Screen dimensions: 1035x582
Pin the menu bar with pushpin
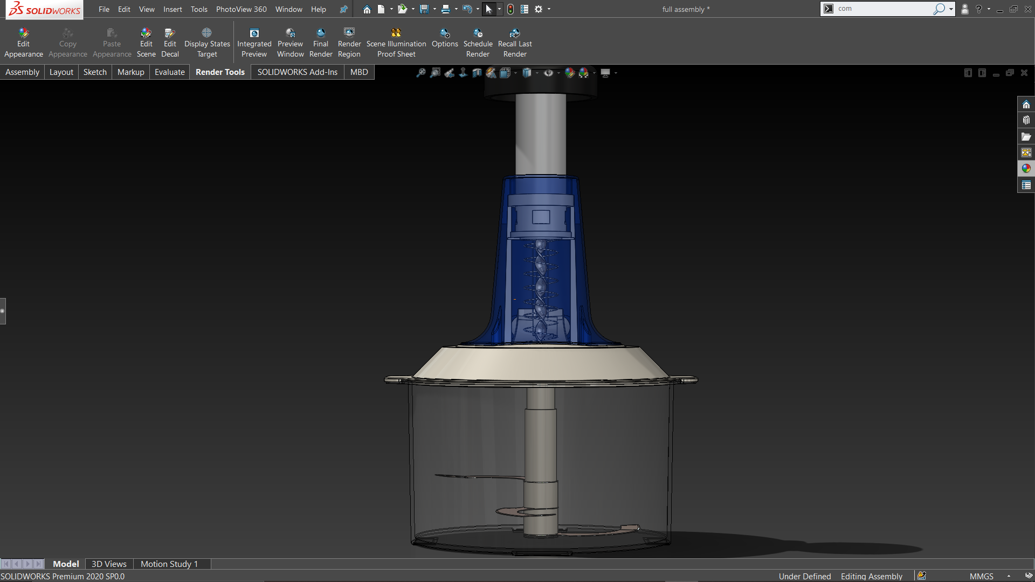coord(343,9)
